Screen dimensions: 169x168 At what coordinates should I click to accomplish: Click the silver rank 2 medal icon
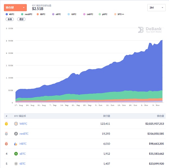coord(6,134)
